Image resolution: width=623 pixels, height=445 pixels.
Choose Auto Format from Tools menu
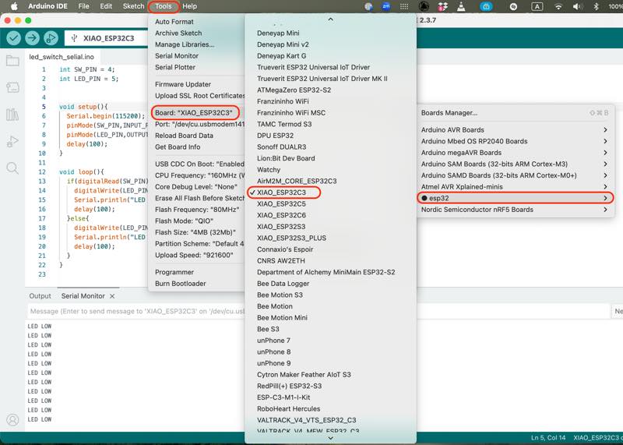[x=174, y=22]
